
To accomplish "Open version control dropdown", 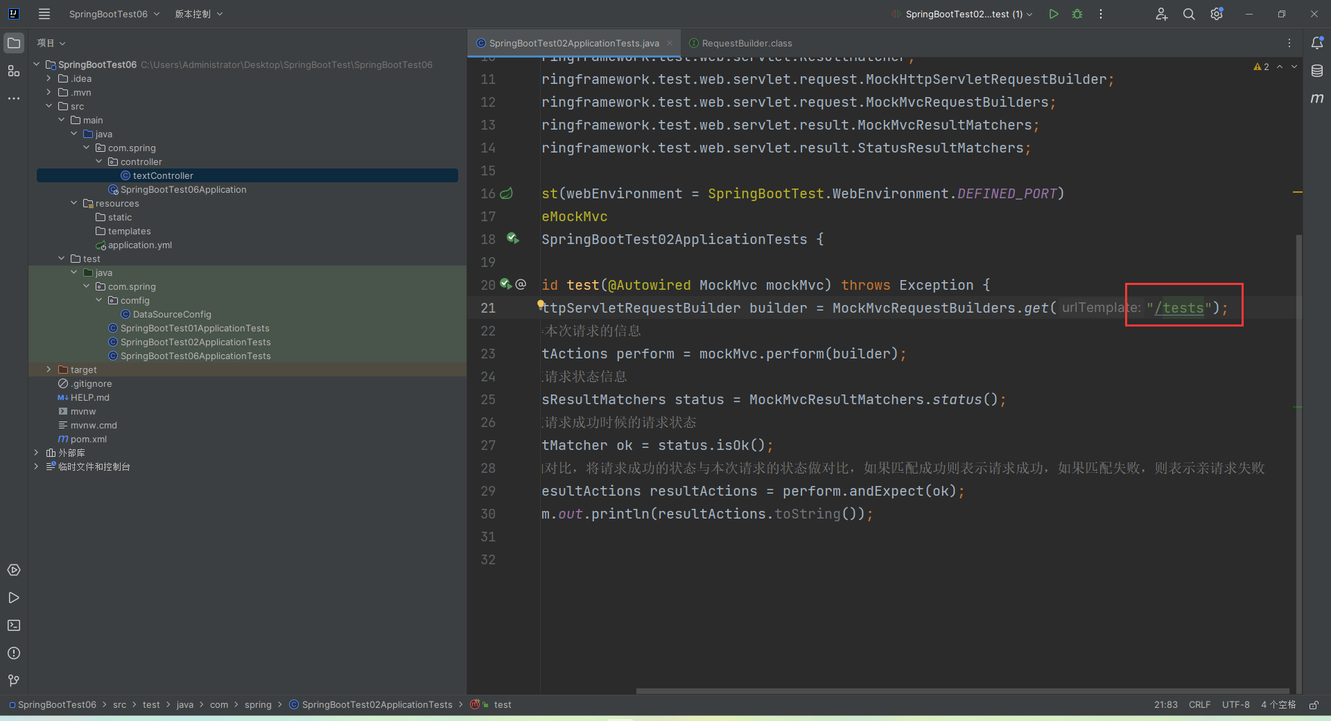I will 199,14.
